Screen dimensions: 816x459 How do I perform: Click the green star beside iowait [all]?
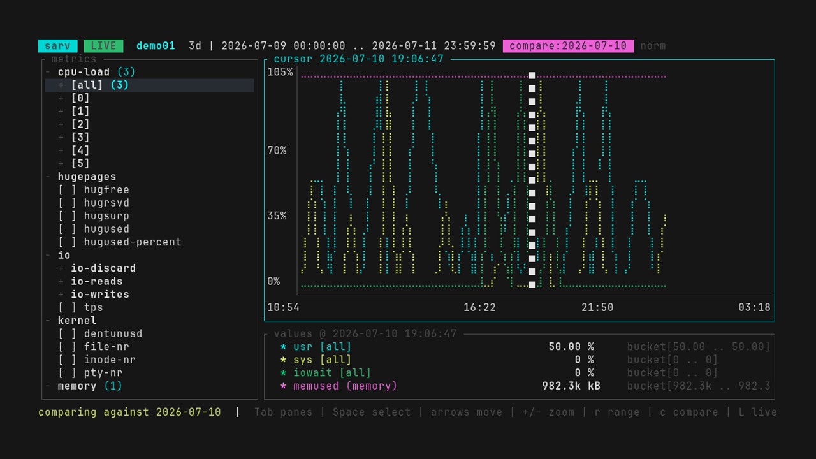point(283,373)
